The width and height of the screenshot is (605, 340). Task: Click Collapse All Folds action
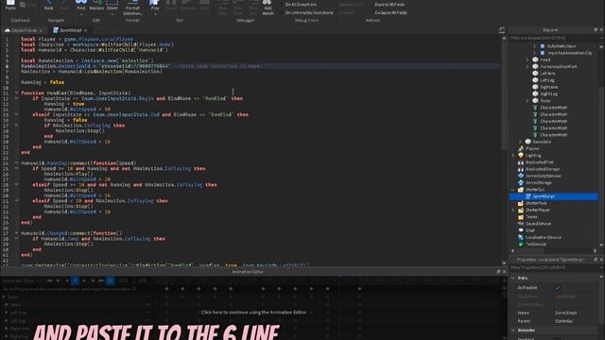click(x=390, y=12)
